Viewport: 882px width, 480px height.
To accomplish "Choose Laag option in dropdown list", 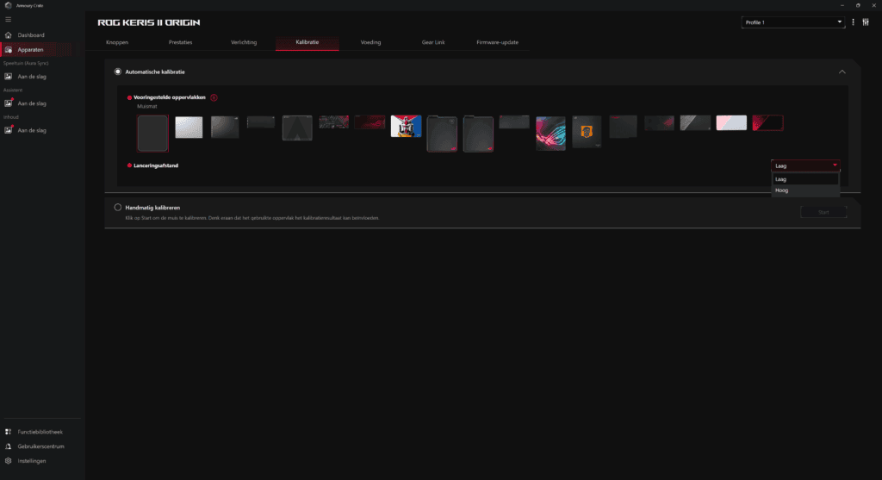I will point(805,179).
